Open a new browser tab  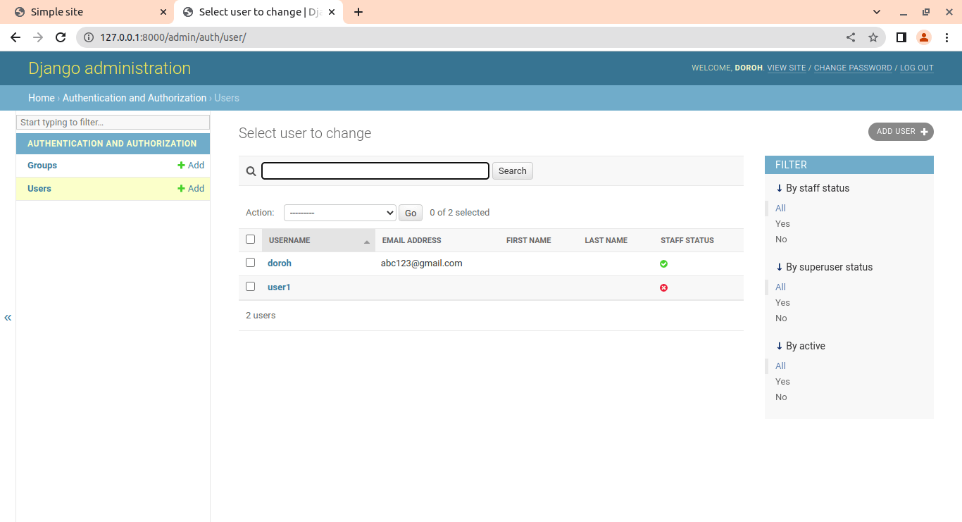(358, 12)
